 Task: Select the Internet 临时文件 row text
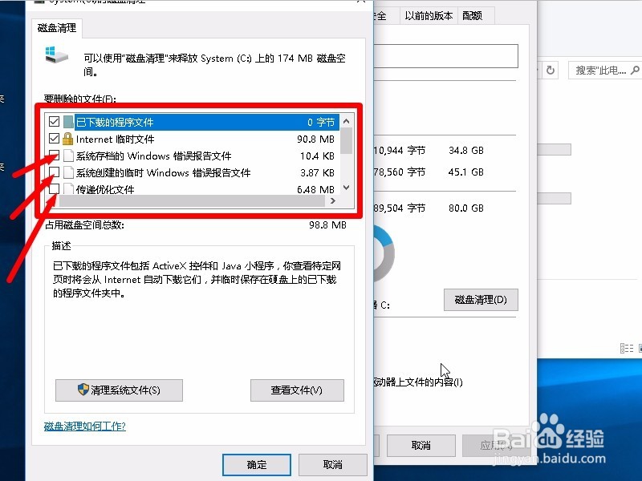115,139
